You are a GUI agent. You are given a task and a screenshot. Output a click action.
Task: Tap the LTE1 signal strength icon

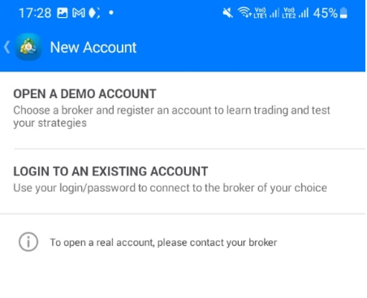pyautogui.click(x=267, y=13)
